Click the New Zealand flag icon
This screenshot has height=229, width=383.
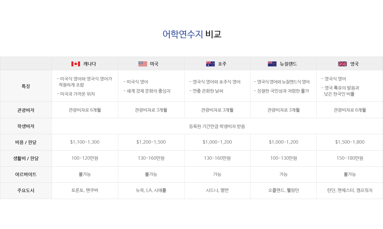(x=272, y=64)
